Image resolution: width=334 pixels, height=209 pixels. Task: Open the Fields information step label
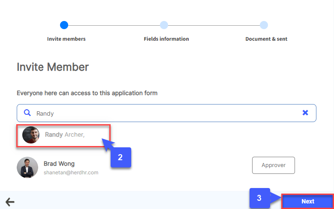[166, 39]
